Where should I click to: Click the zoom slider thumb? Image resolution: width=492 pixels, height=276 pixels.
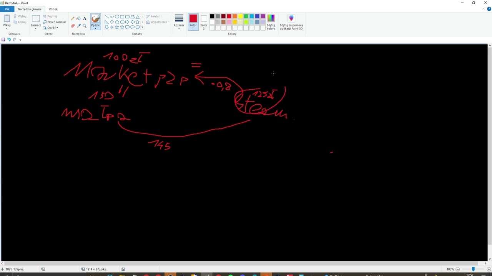coord(473,269)
